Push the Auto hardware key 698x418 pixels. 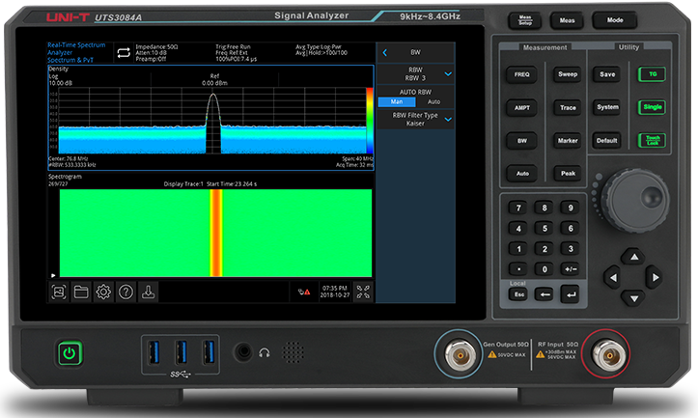522,174
